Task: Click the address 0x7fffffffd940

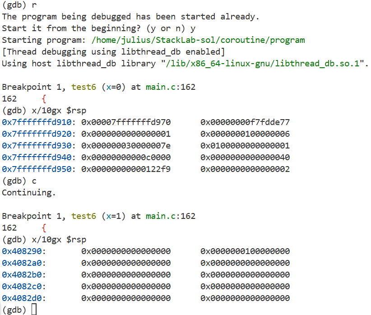Action: click(x=39, y=157)
